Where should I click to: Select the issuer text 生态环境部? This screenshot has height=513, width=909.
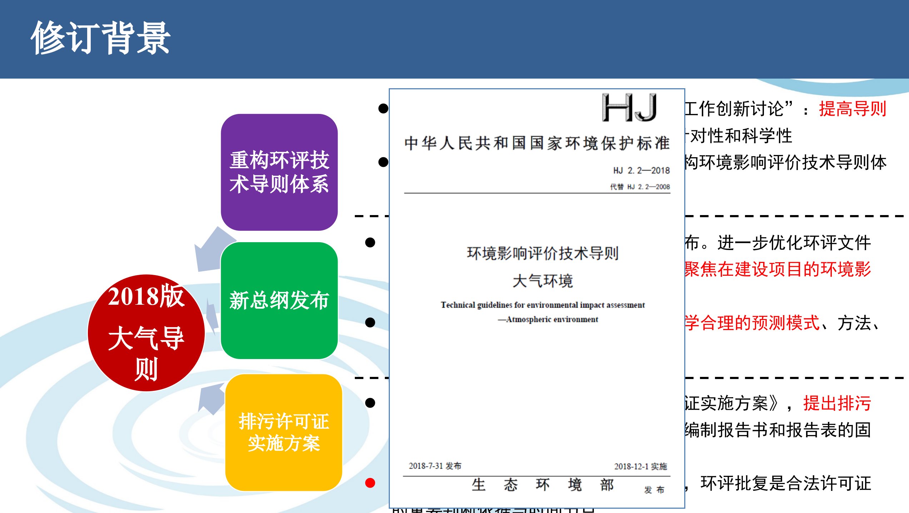click(x=542, y=485)
